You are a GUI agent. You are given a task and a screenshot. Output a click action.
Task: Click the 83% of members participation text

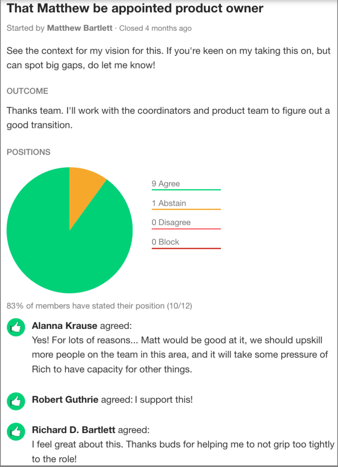(99, 305)
